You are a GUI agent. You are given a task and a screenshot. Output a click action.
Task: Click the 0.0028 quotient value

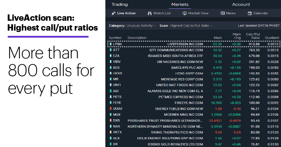coord(273,62)
